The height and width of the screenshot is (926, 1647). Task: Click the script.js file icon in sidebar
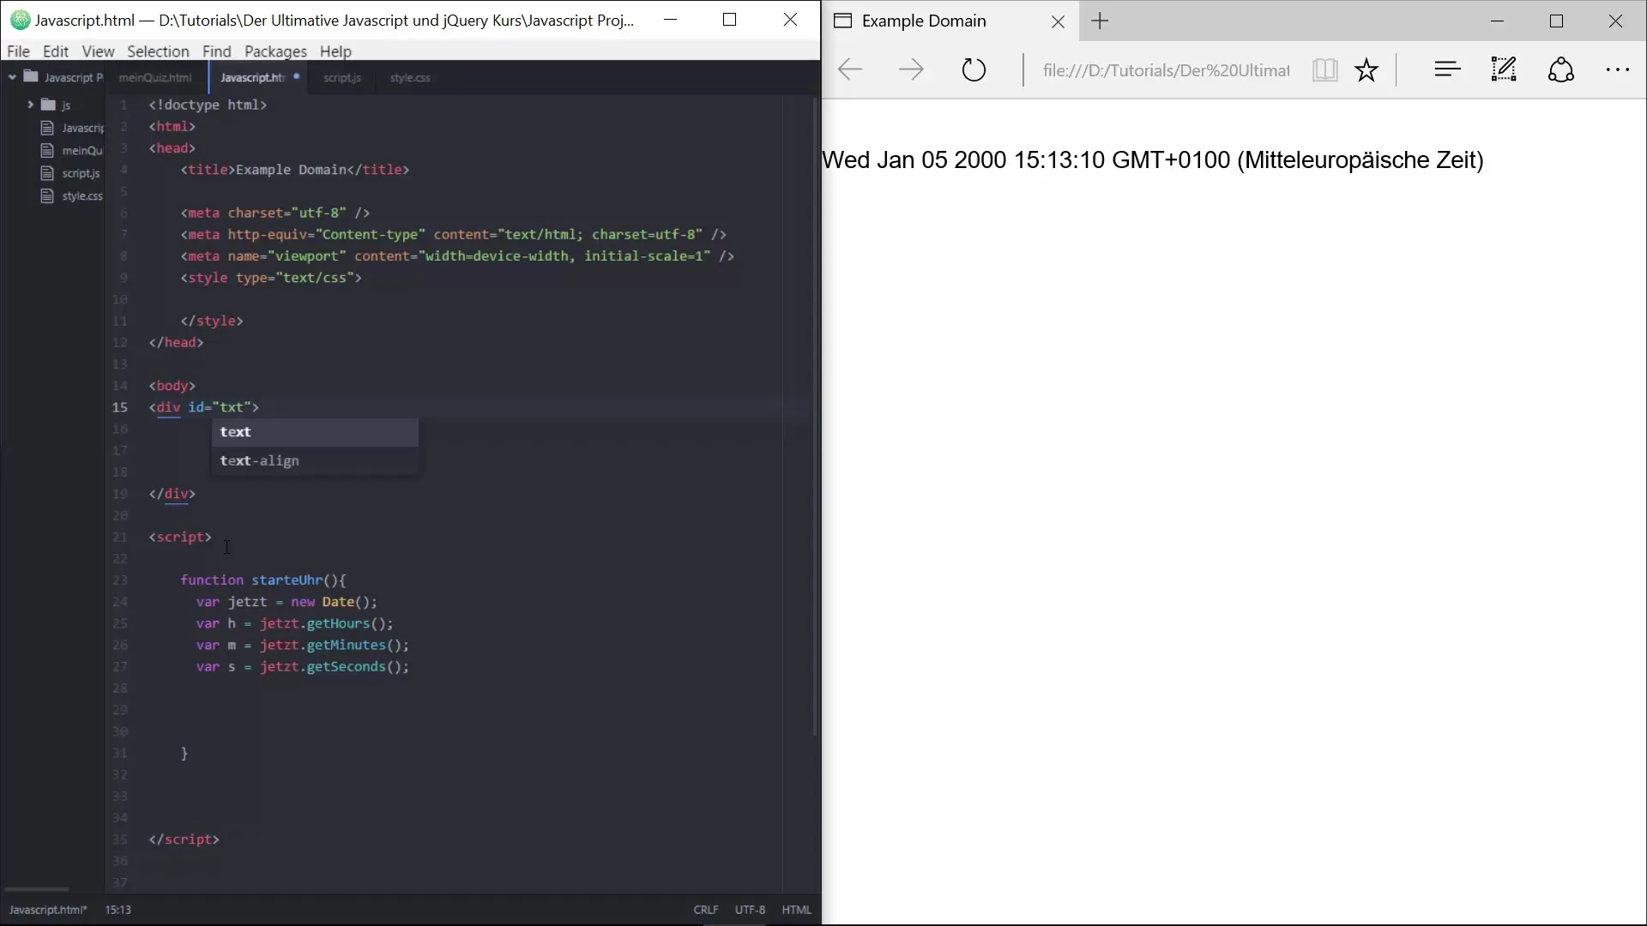coord(47,173)
